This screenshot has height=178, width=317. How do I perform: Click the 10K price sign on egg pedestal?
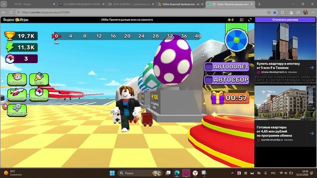tap(155, 98)
